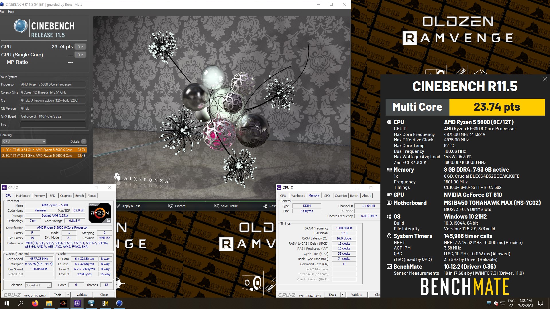Open the File menu in Cinebench
The image size is (550, 309).
click(2, 12)
